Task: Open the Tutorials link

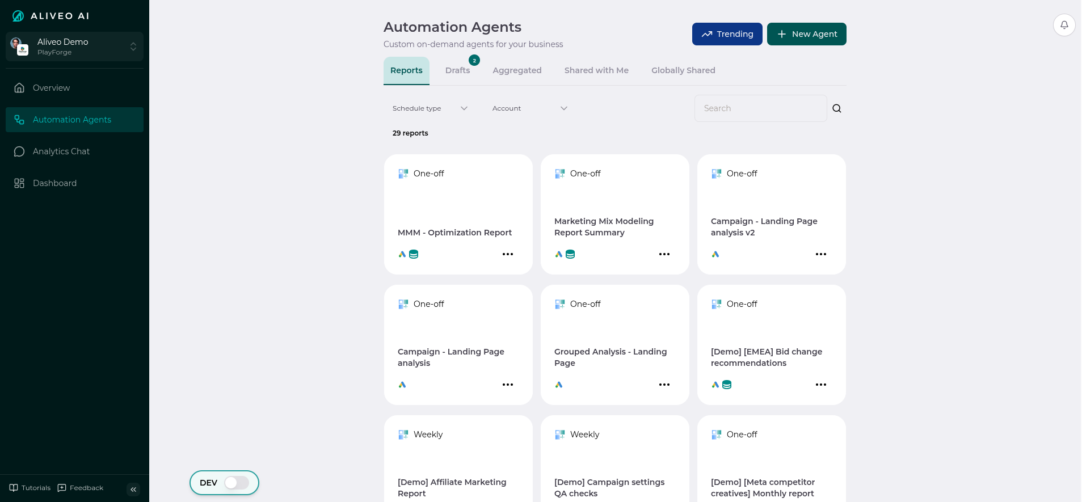Action: 30,488
